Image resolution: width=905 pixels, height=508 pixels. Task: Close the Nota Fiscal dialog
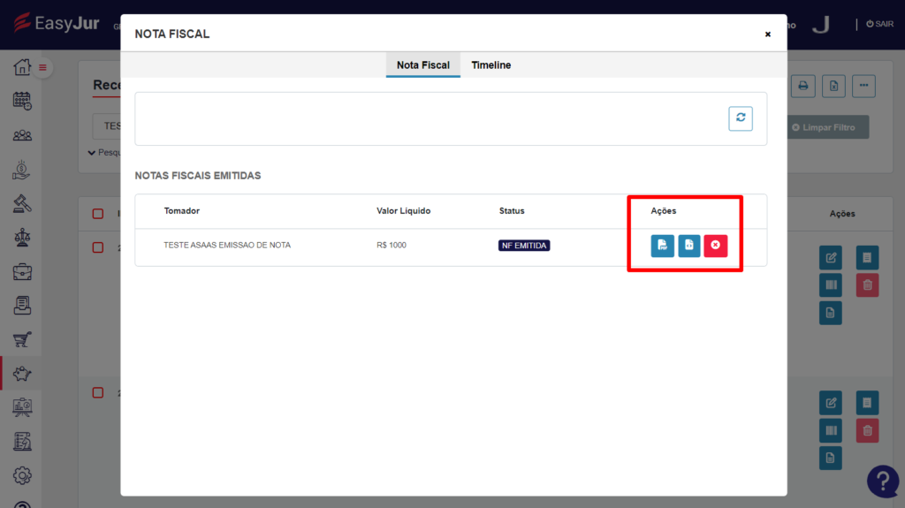click(768, 34)
